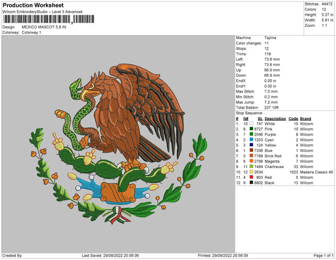Screen dimensions: 336x260
Task: Select the red swatch for thread 803
Action: click(251, 177)
